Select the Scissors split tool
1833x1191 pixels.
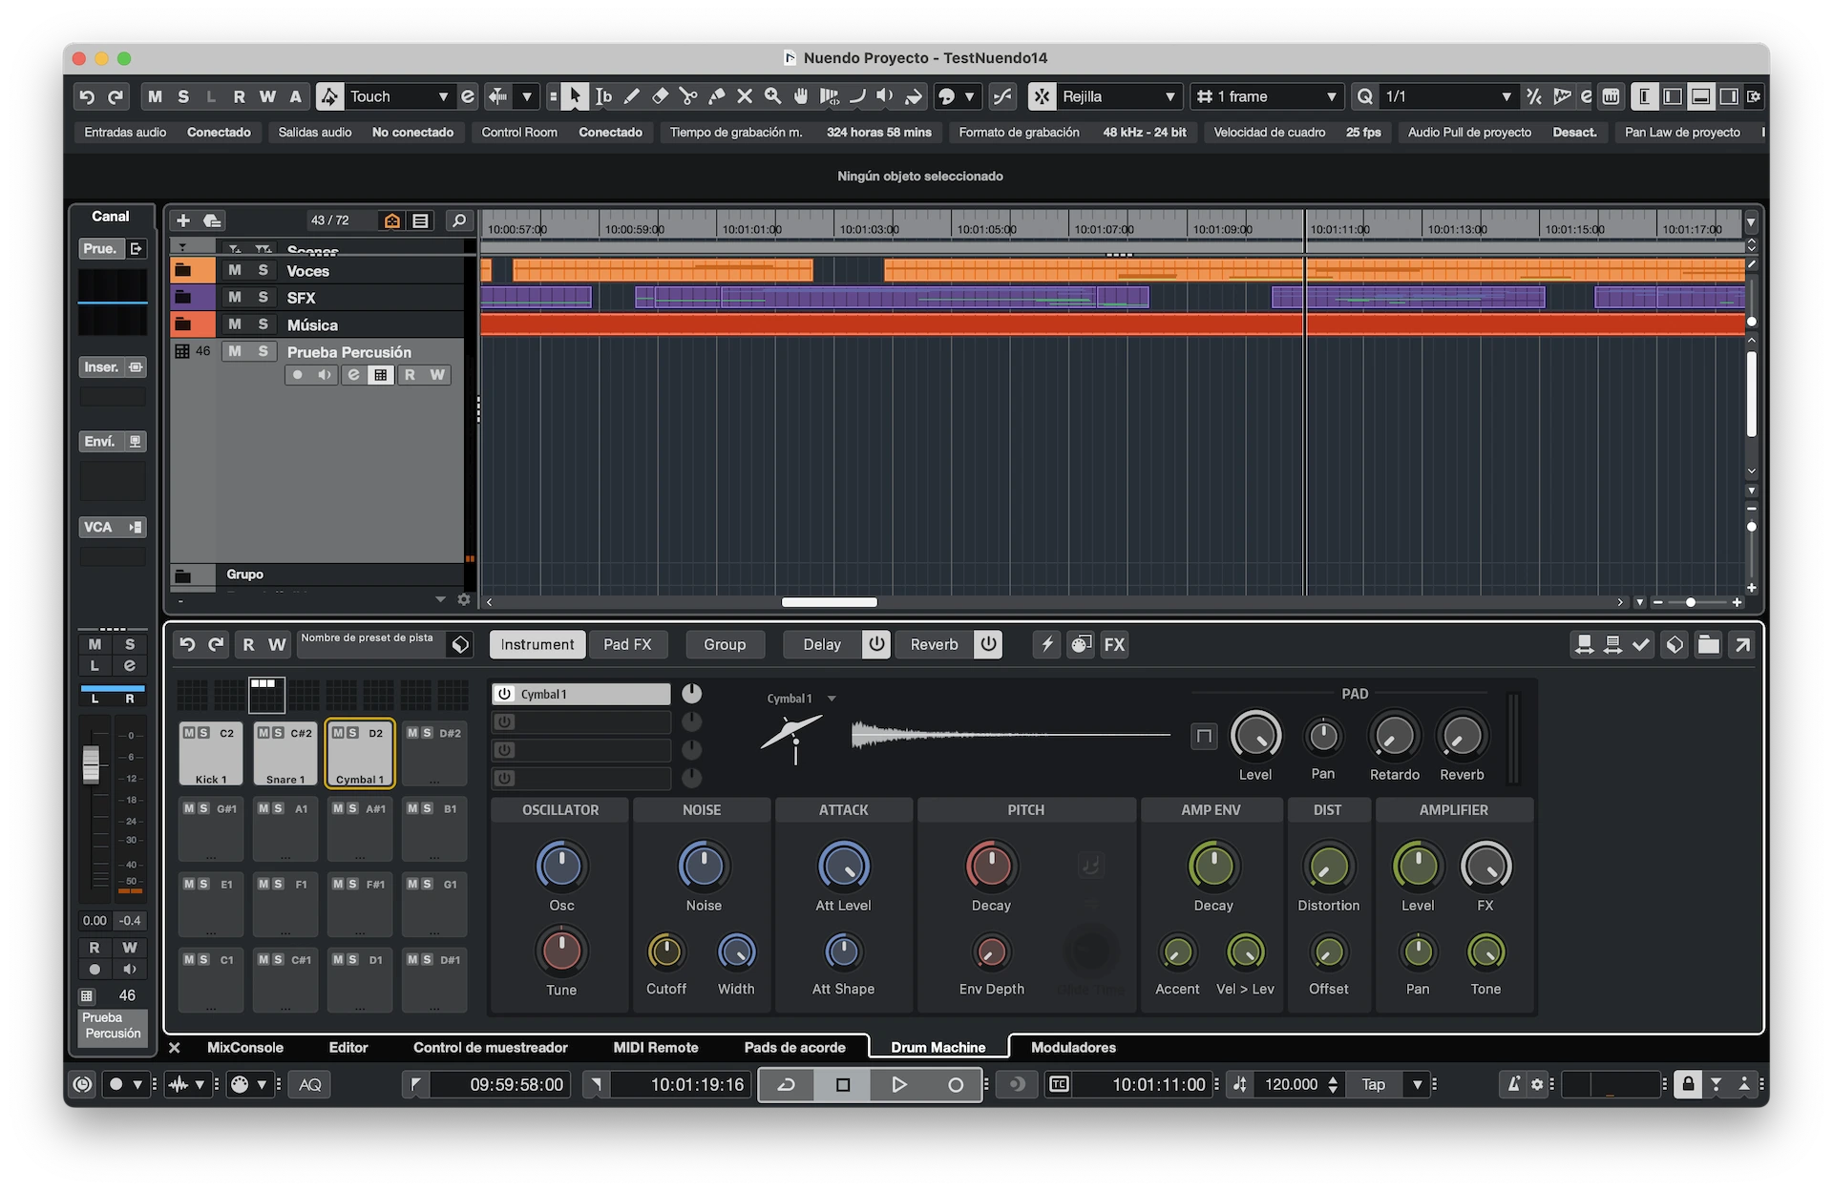point(687,96)
